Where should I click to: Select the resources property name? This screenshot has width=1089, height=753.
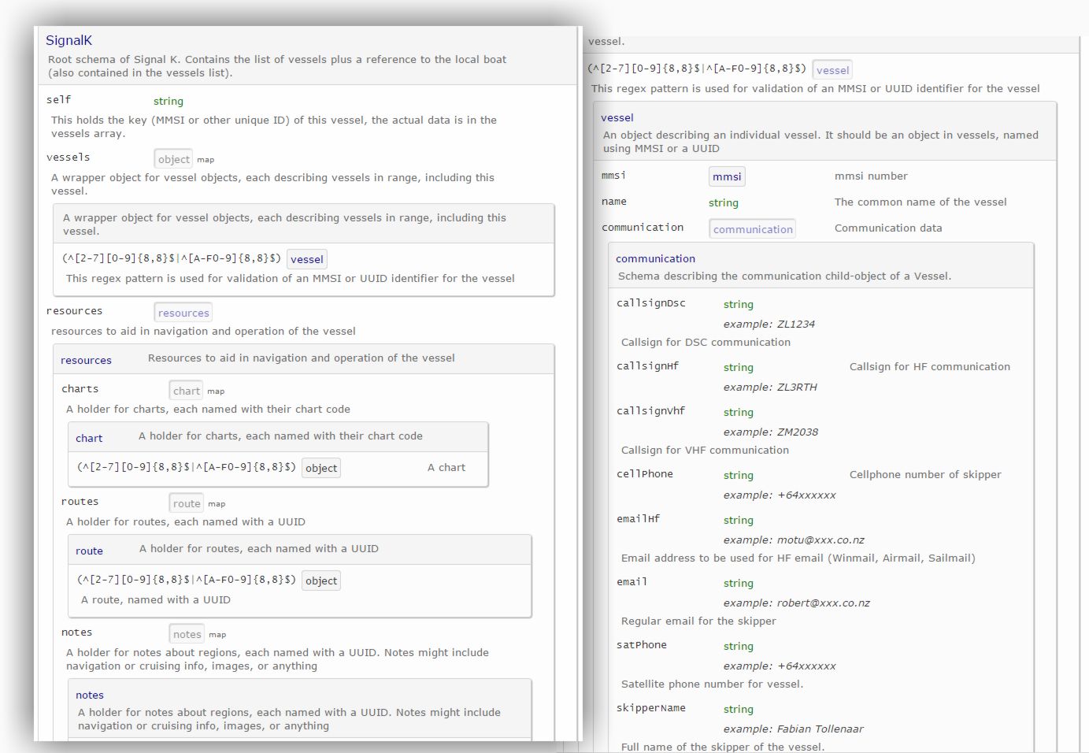click(x=74, y=310)
